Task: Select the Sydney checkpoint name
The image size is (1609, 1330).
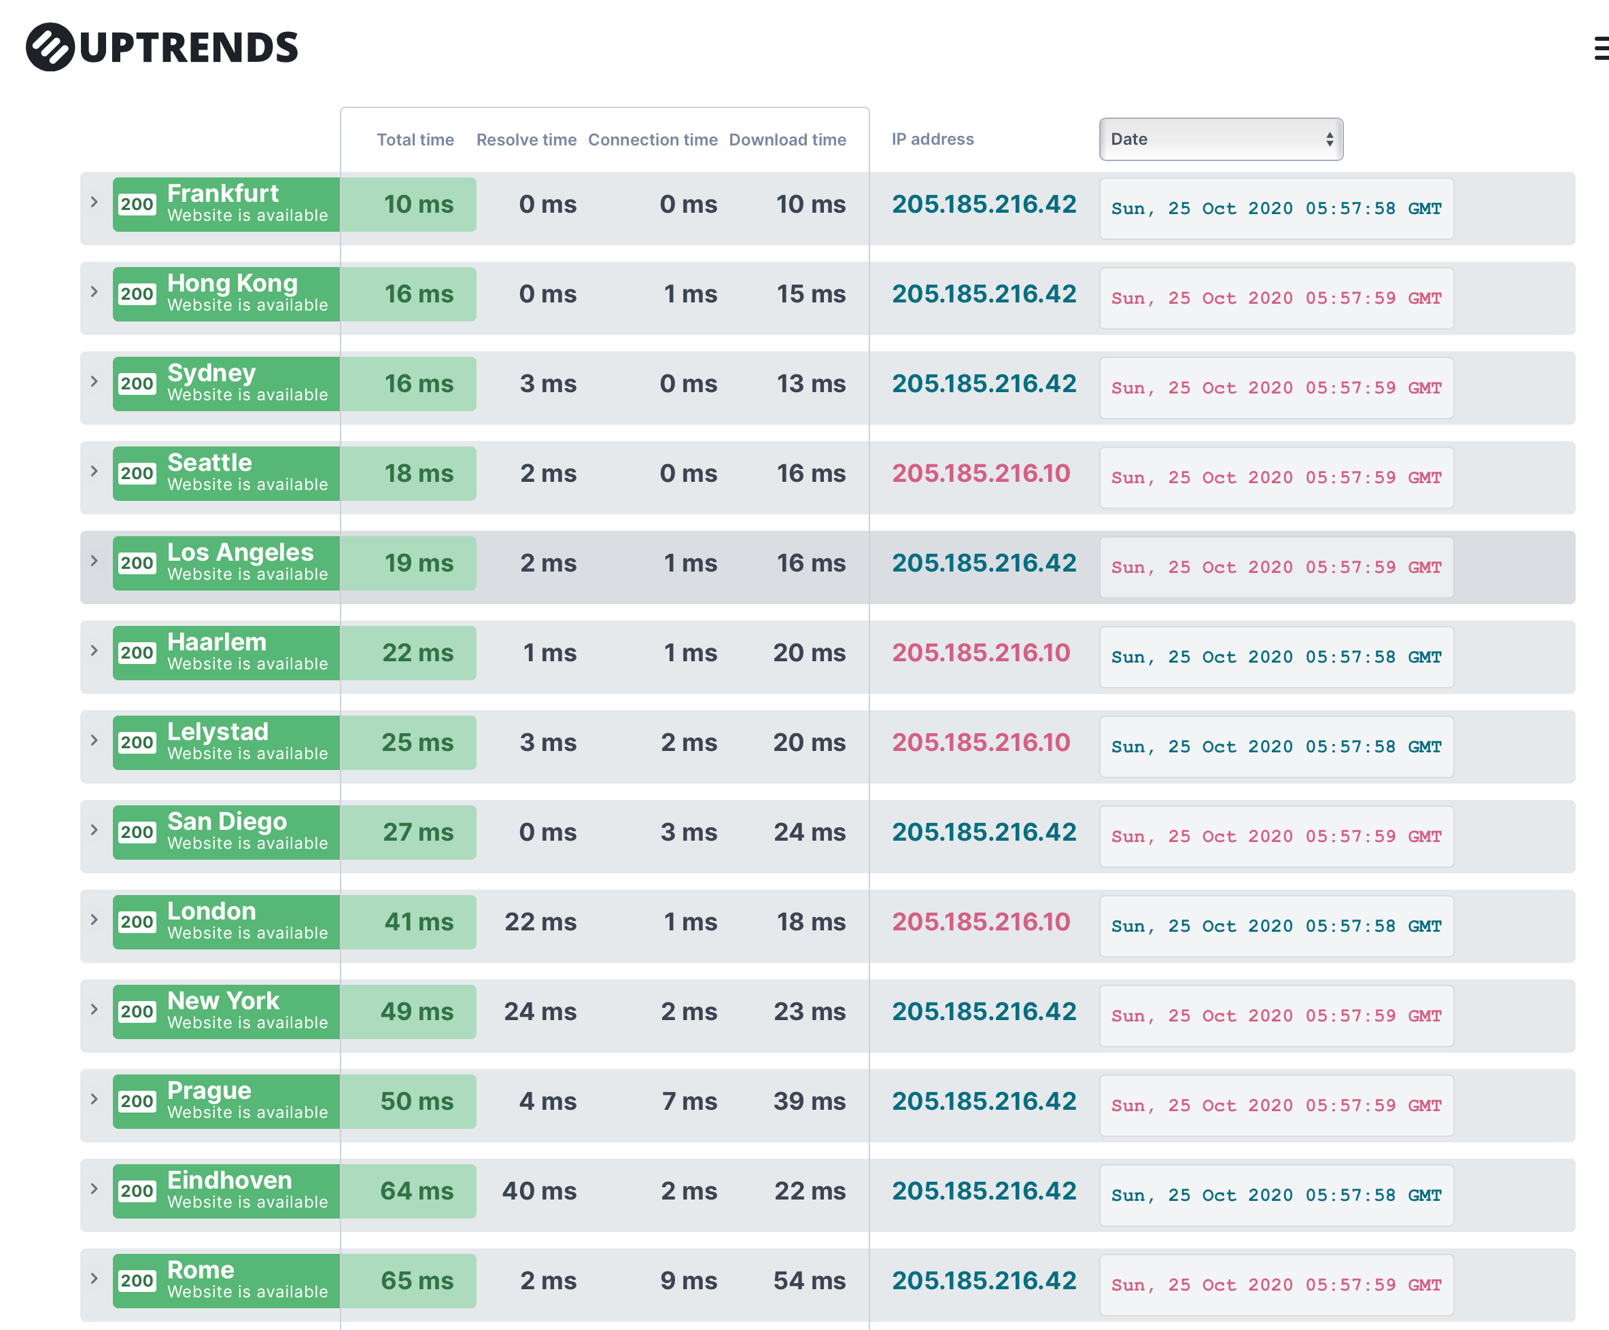Action: click(211, 373)
